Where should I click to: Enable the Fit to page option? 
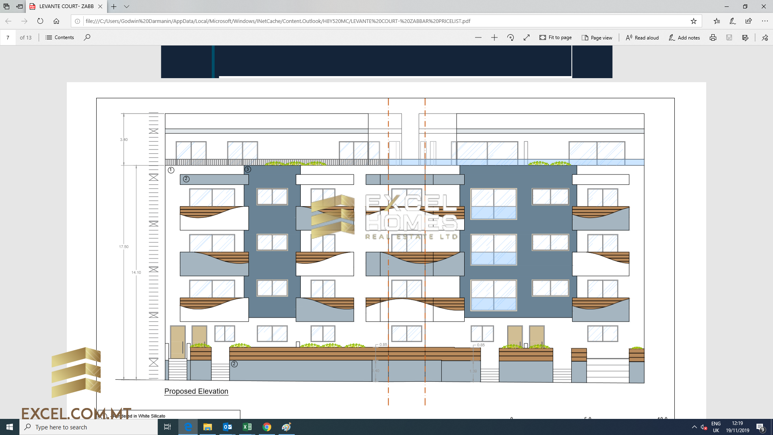[x=556, y=37]
